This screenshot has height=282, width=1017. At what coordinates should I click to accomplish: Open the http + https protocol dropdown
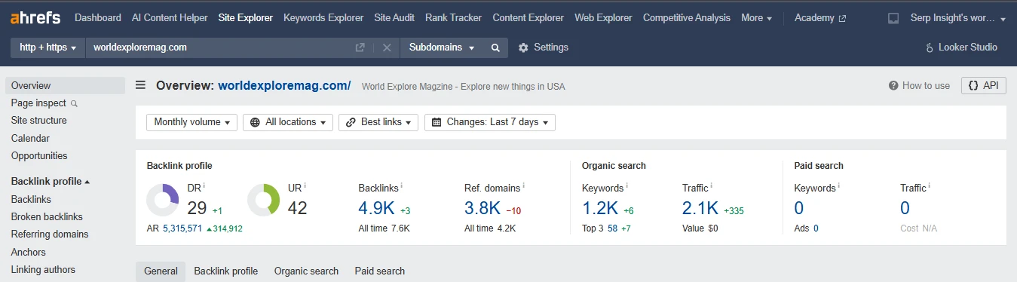[x=48, y=48]
